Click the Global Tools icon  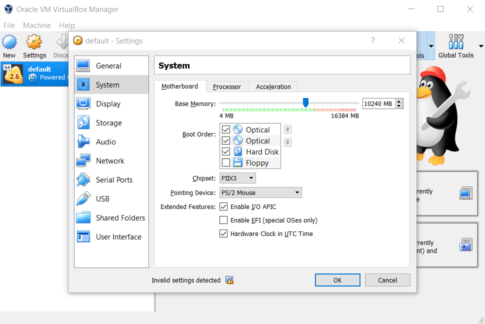click(456, 42)
